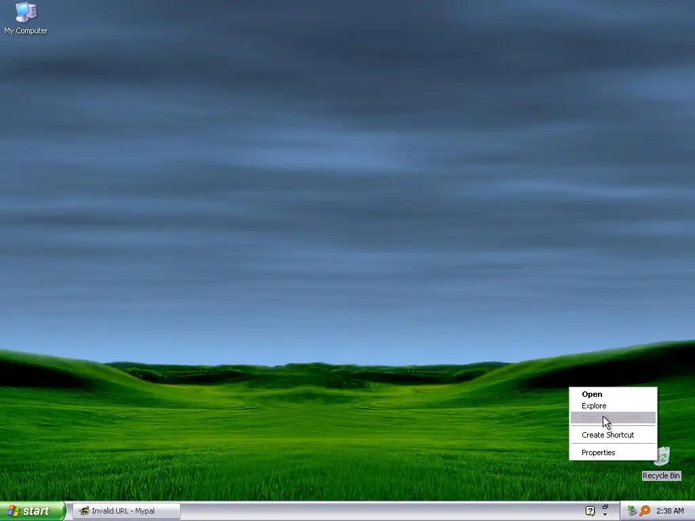Open the language bar options dropdown arrow
Image resolution: width=695 pixels, height=521 pixels.
coord(605,515)
